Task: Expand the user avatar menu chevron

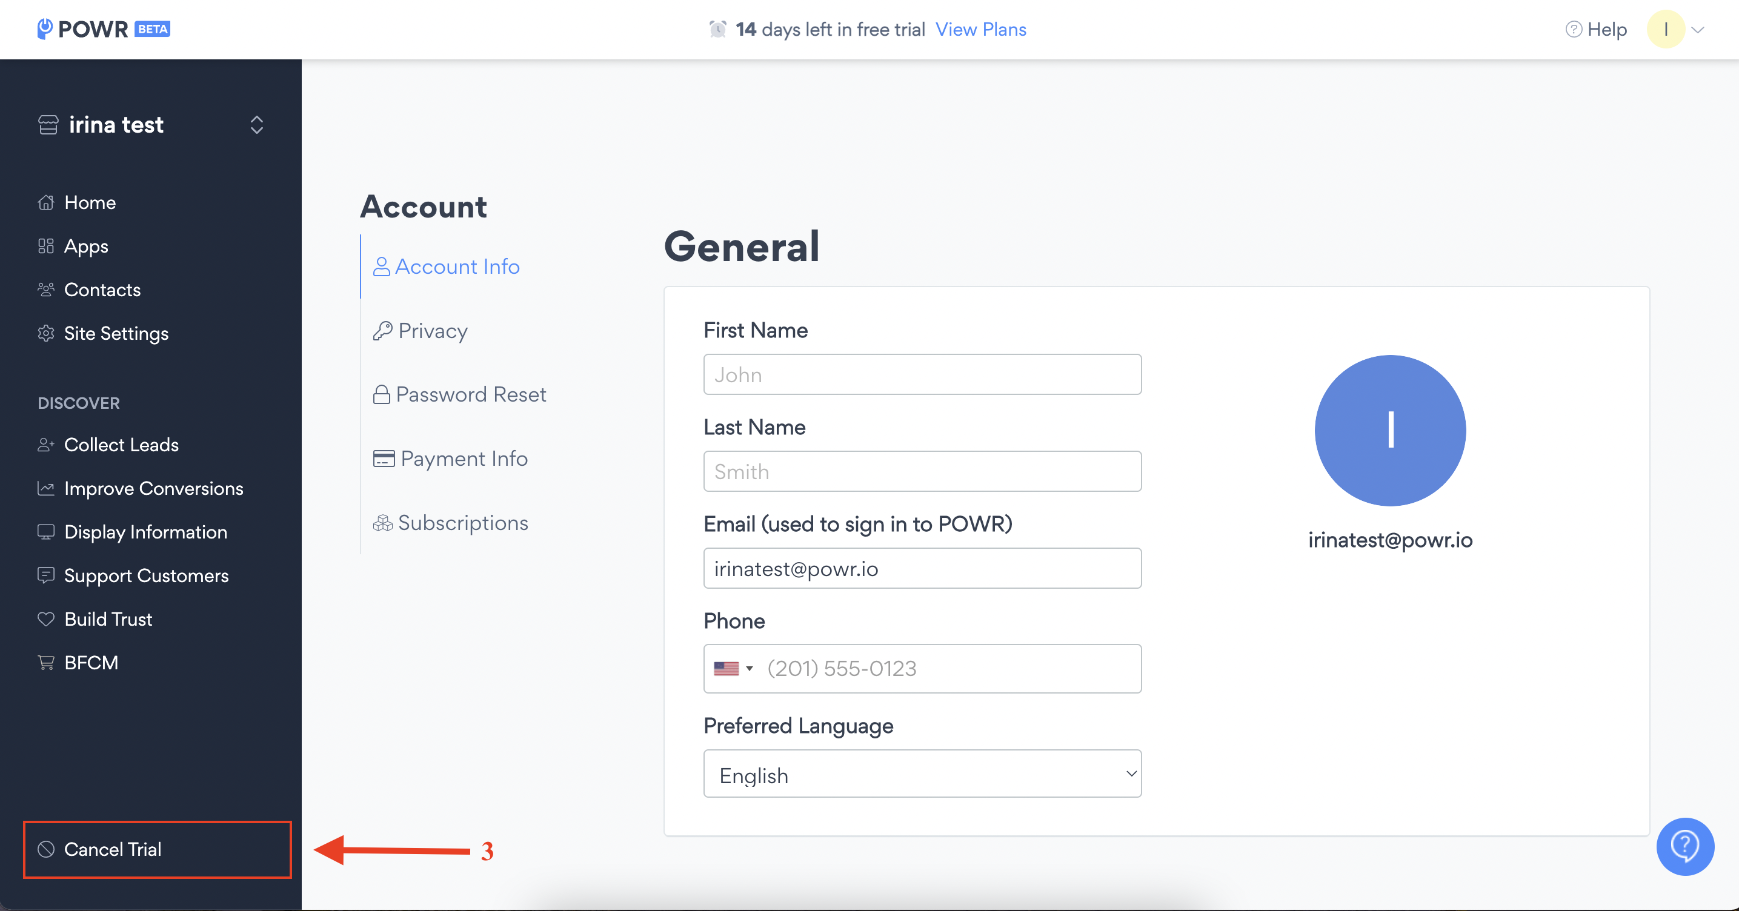Action: click(x=1698, y=30)
